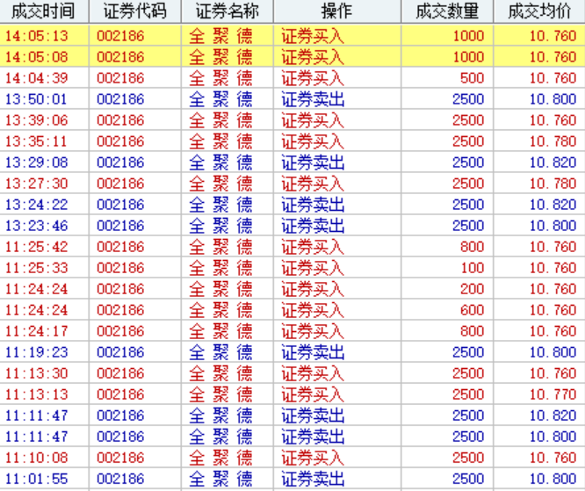The height and width of the screenshot is (491, 585).
Task: Select quantity 2500 in the 11:13:30 row
Action: [468, 373]
